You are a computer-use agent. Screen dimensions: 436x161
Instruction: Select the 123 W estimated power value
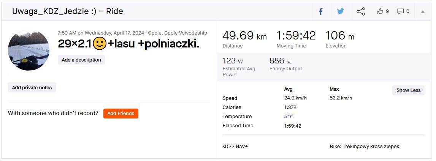(232, 61)
